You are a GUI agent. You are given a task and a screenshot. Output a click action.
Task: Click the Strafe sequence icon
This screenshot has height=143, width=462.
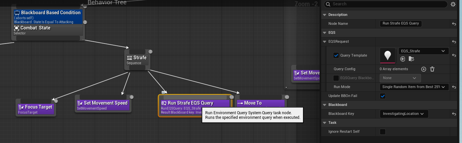pos(130,58)
